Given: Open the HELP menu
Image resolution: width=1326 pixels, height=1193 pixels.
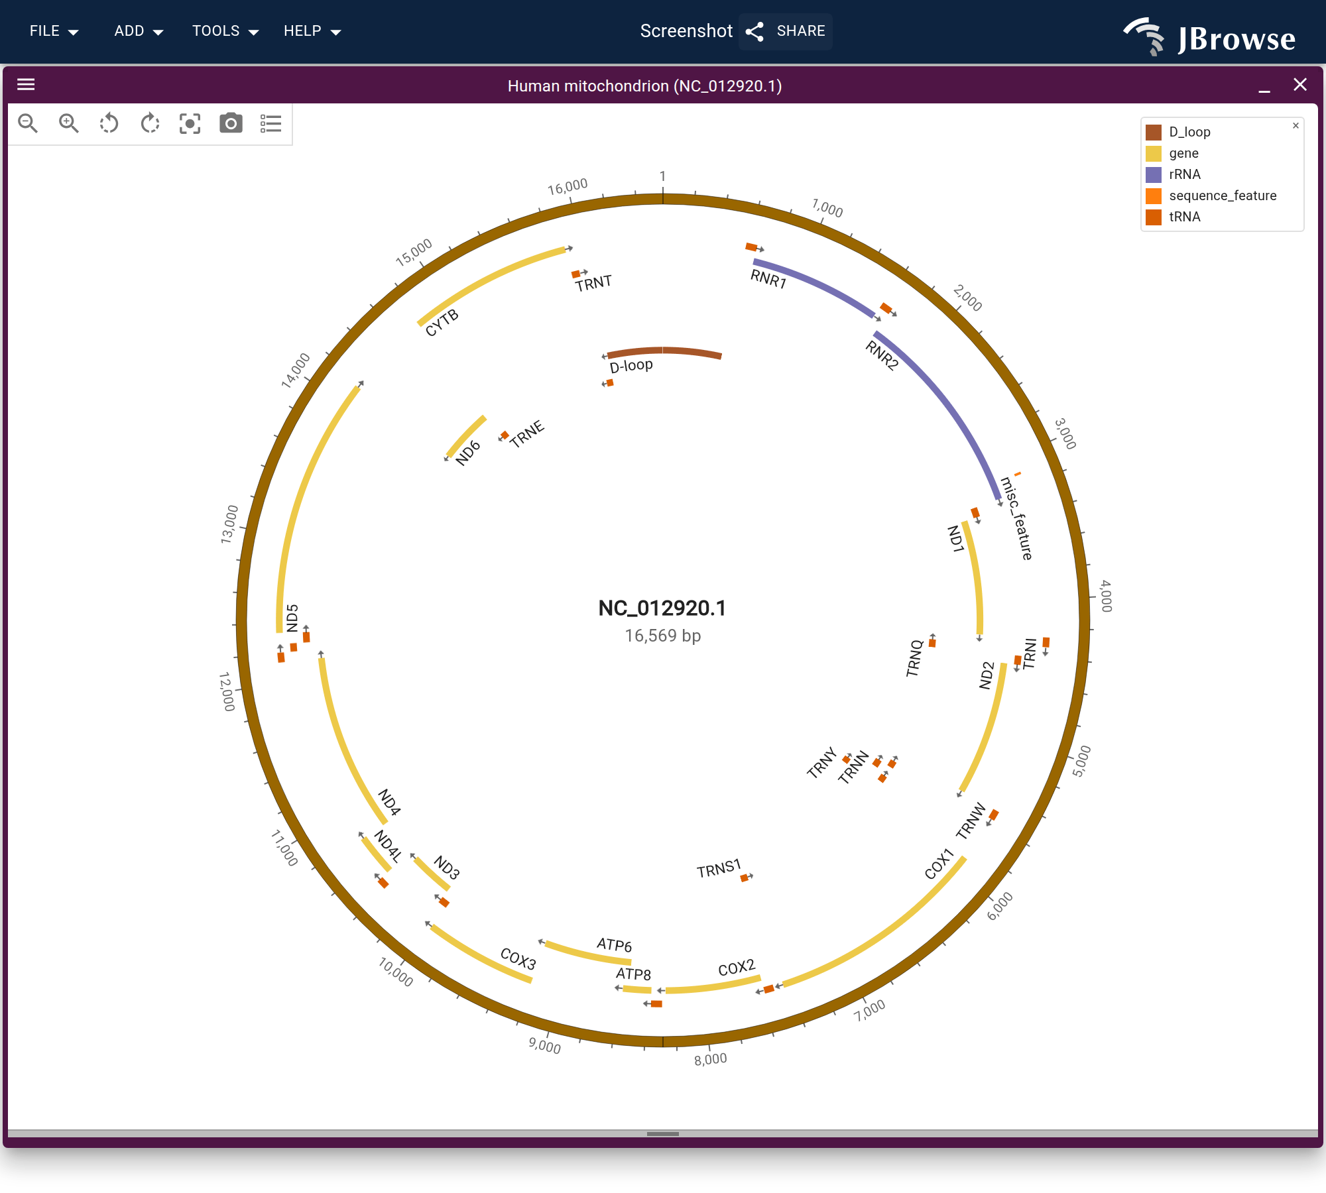Looking at the screenshot, I should (x=312, y=31).
